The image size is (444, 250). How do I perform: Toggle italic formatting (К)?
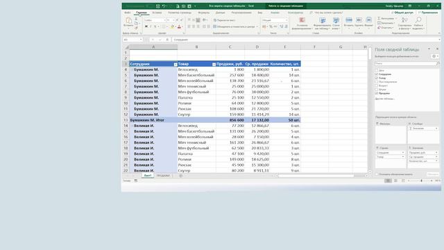[151, 26]
